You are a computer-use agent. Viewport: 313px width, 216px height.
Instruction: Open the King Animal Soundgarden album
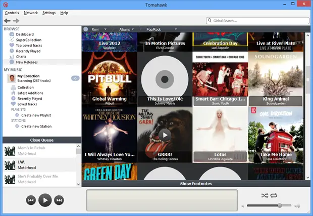coord(276,79)
